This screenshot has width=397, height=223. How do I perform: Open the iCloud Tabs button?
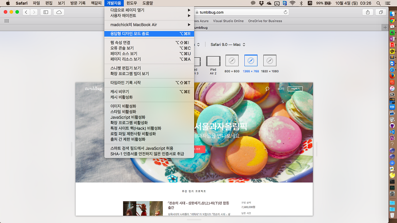[x=59, y=12]
